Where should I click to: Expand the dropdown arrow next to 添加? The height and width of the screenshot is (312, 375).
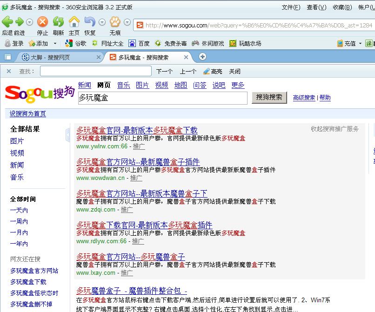[55, 44]
